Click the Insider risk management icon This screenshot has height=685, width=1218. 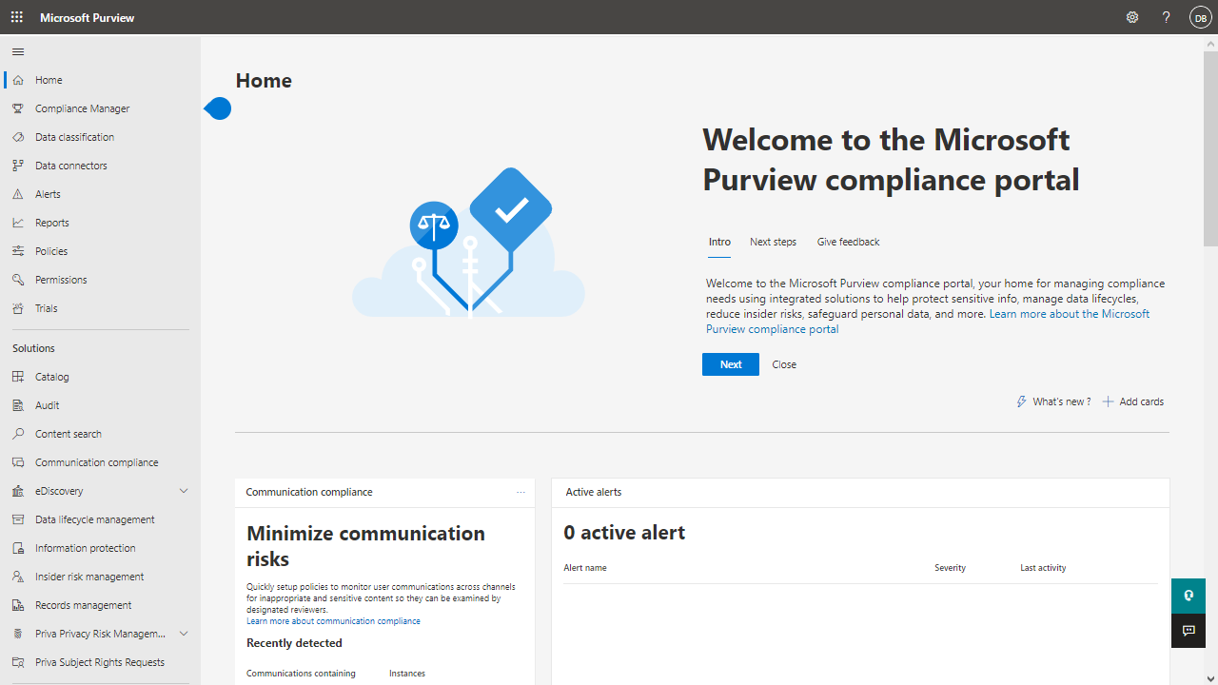18,577
